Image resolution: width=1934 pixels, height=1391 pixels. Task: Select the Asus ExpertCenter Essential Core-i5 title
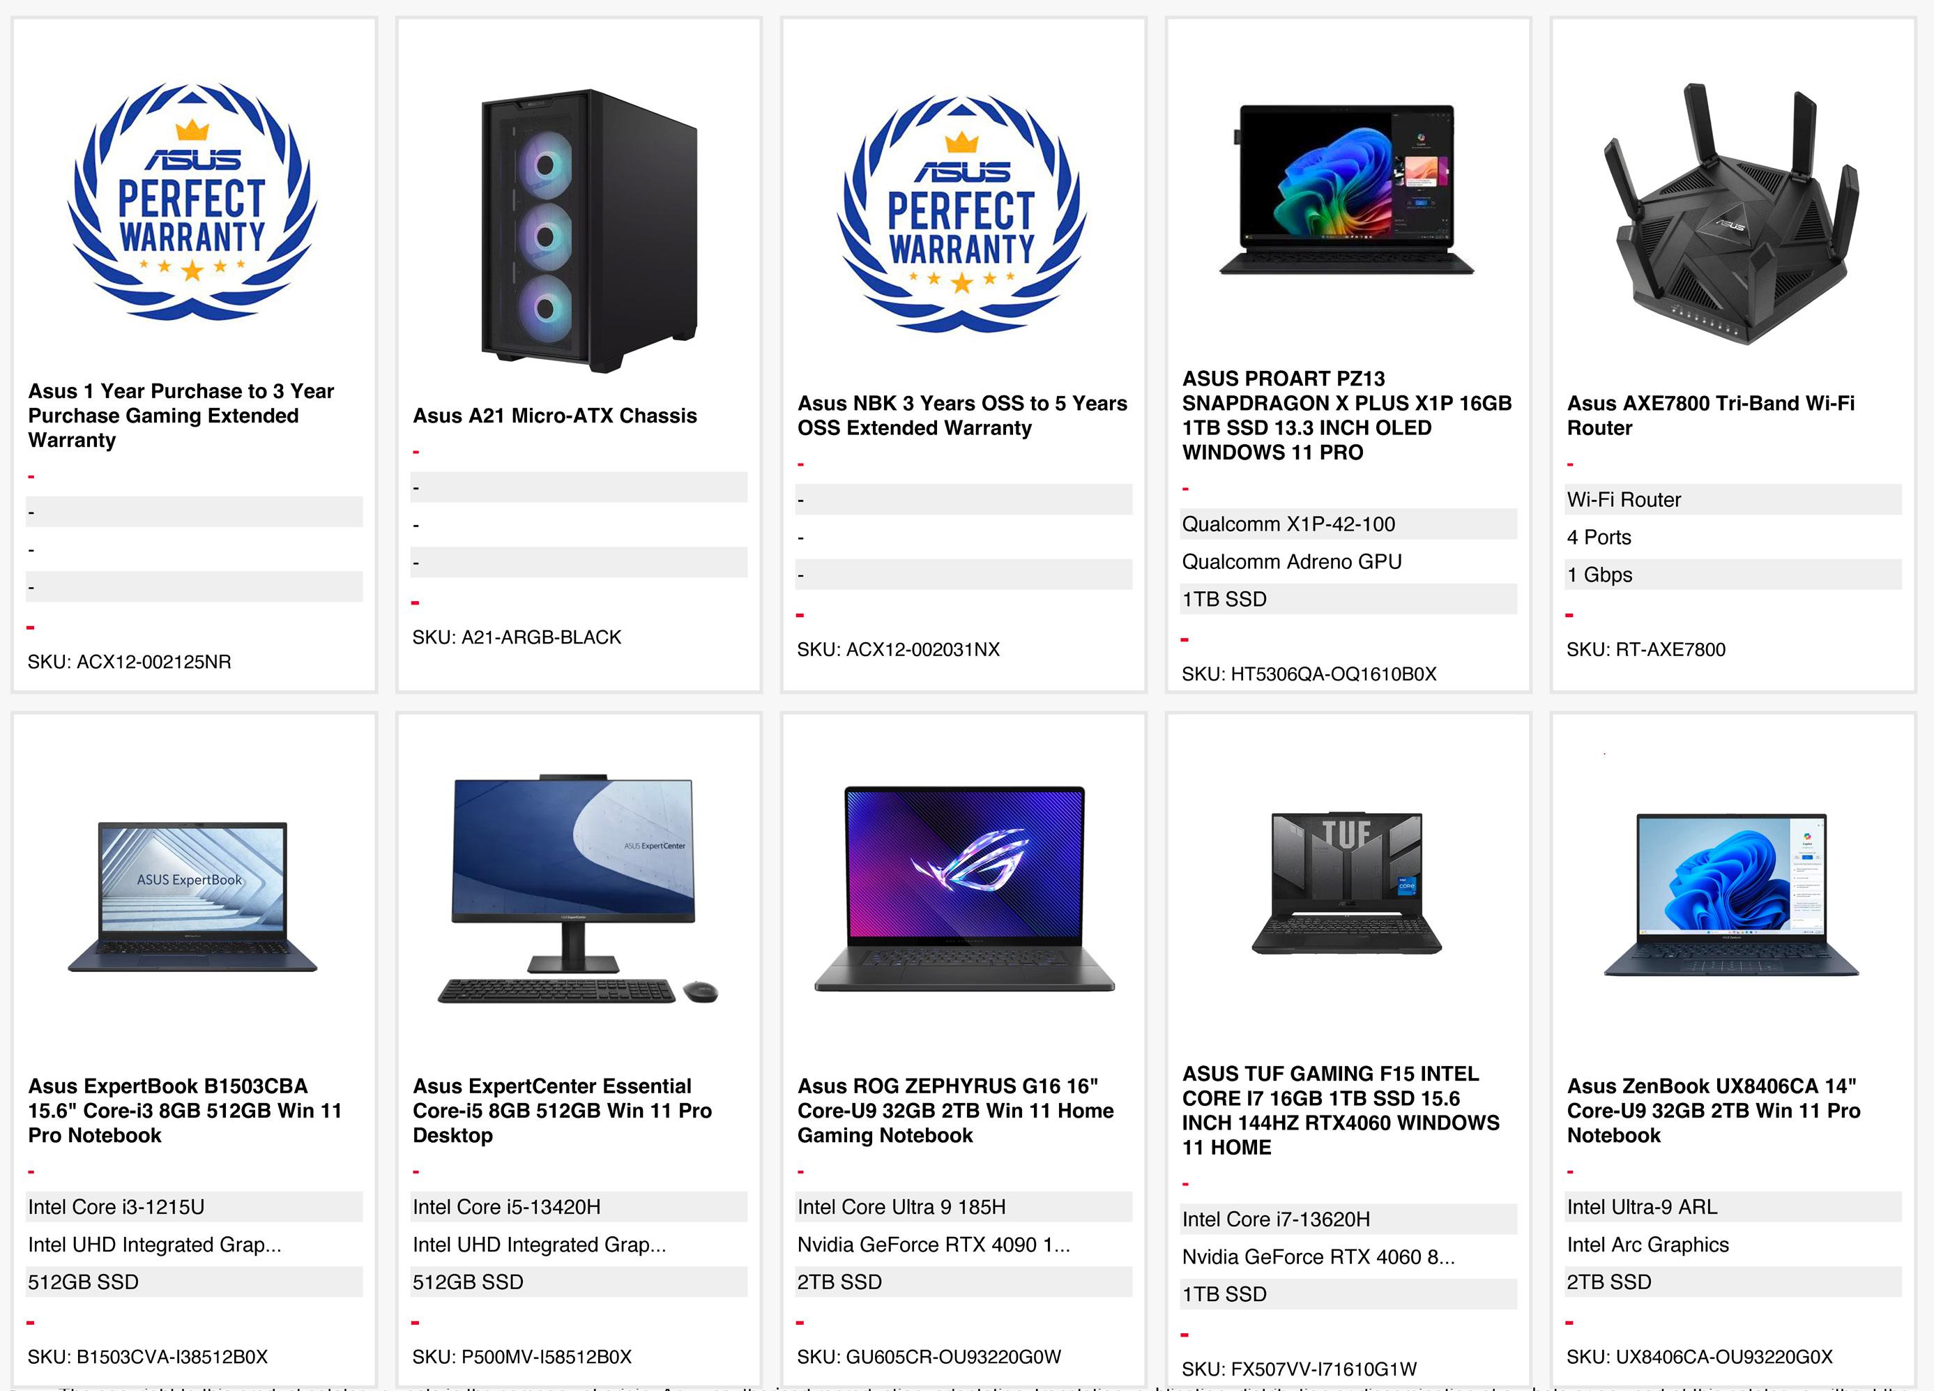coord(562,1111)
